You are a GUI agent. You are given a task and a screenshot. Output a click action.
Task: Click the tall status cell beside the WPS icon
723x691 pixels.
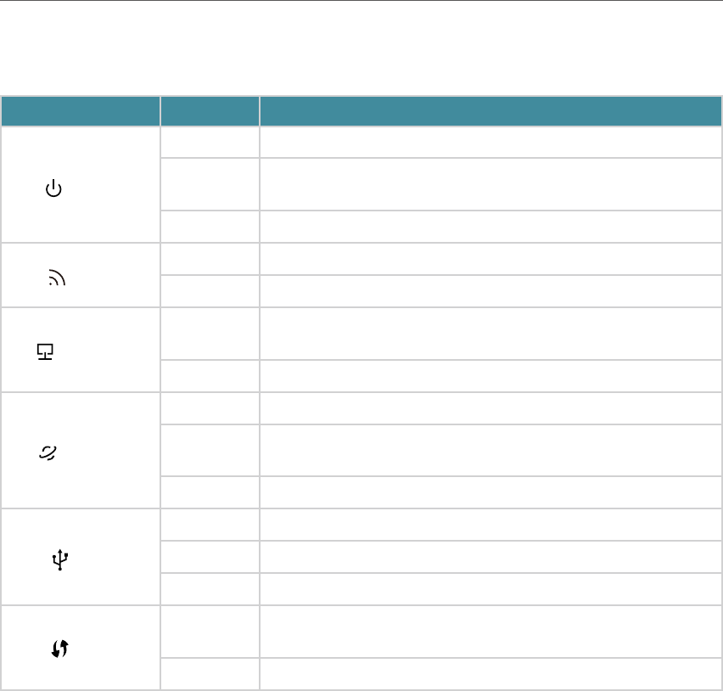[210, 632]
